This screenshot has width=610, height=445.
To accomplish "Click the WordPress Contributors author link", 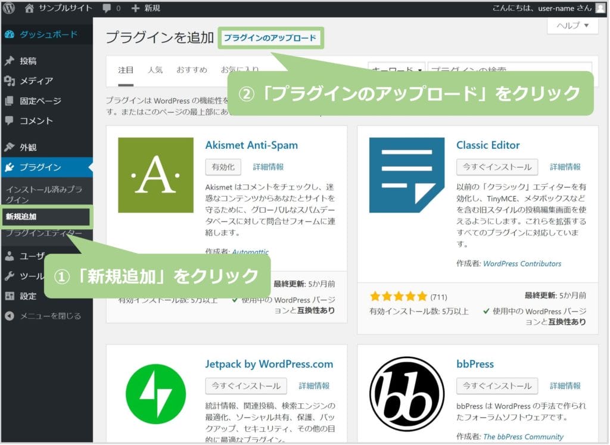I will [522, 263].
